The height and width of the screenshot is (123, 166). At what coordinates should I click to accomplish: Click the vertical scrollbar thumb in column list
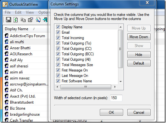(x=121, y=49)
